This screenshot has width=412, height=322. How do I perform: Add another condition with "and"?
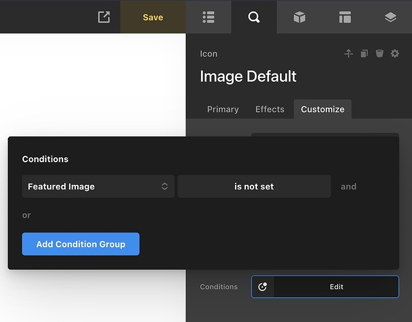(x=348, y=186)
